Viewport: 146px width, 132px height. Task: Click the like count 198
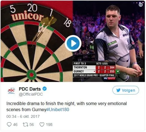point(49,124)
